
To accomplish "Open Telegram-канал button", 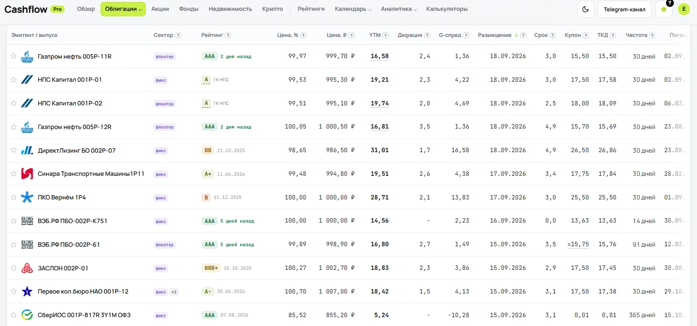I will coord(625,9).
